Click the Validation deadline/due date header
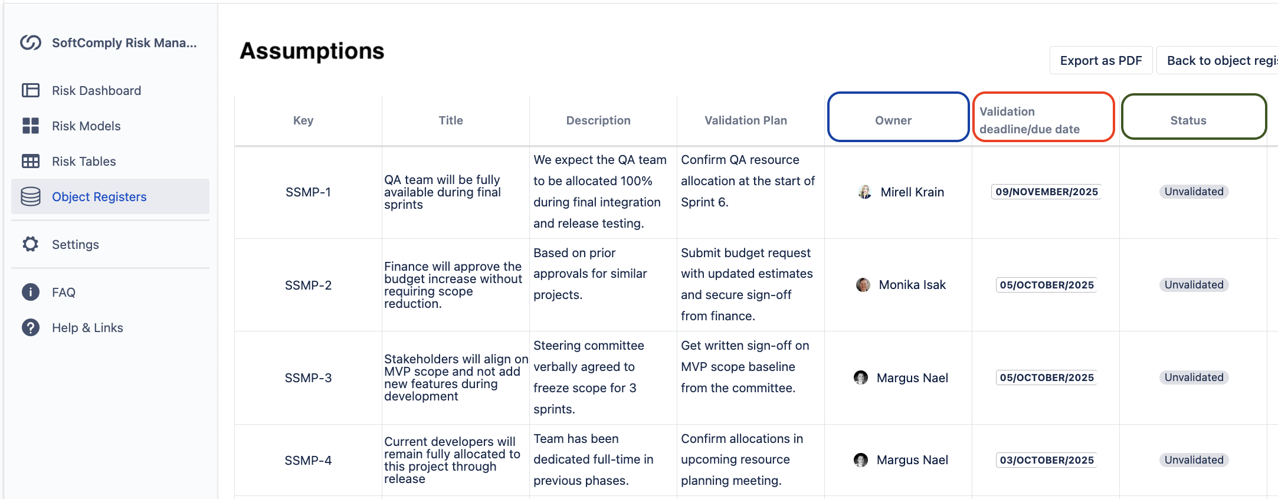Image resolution: width=1278 pixels, height=499 pixels. pyautogui.click(x=1030, y=120)
